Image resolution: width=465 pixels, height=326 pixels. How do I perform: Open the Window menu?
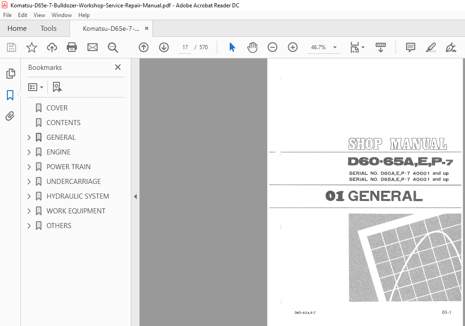(62, 15)
